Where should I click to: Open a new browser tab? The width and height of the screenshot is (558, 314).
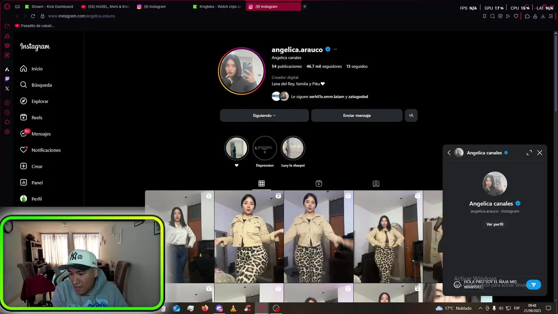(305, 7)
